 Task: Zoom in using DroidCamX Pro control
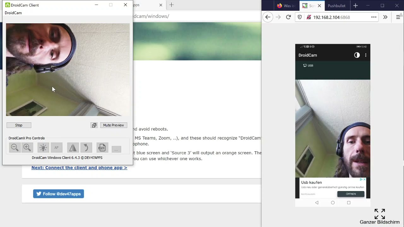[27, 148]
